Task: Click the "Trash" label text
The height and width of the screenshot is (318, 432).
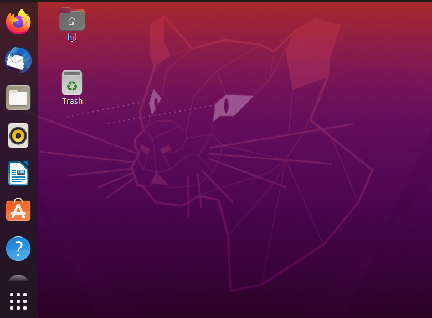Action: tap(72, 101)
